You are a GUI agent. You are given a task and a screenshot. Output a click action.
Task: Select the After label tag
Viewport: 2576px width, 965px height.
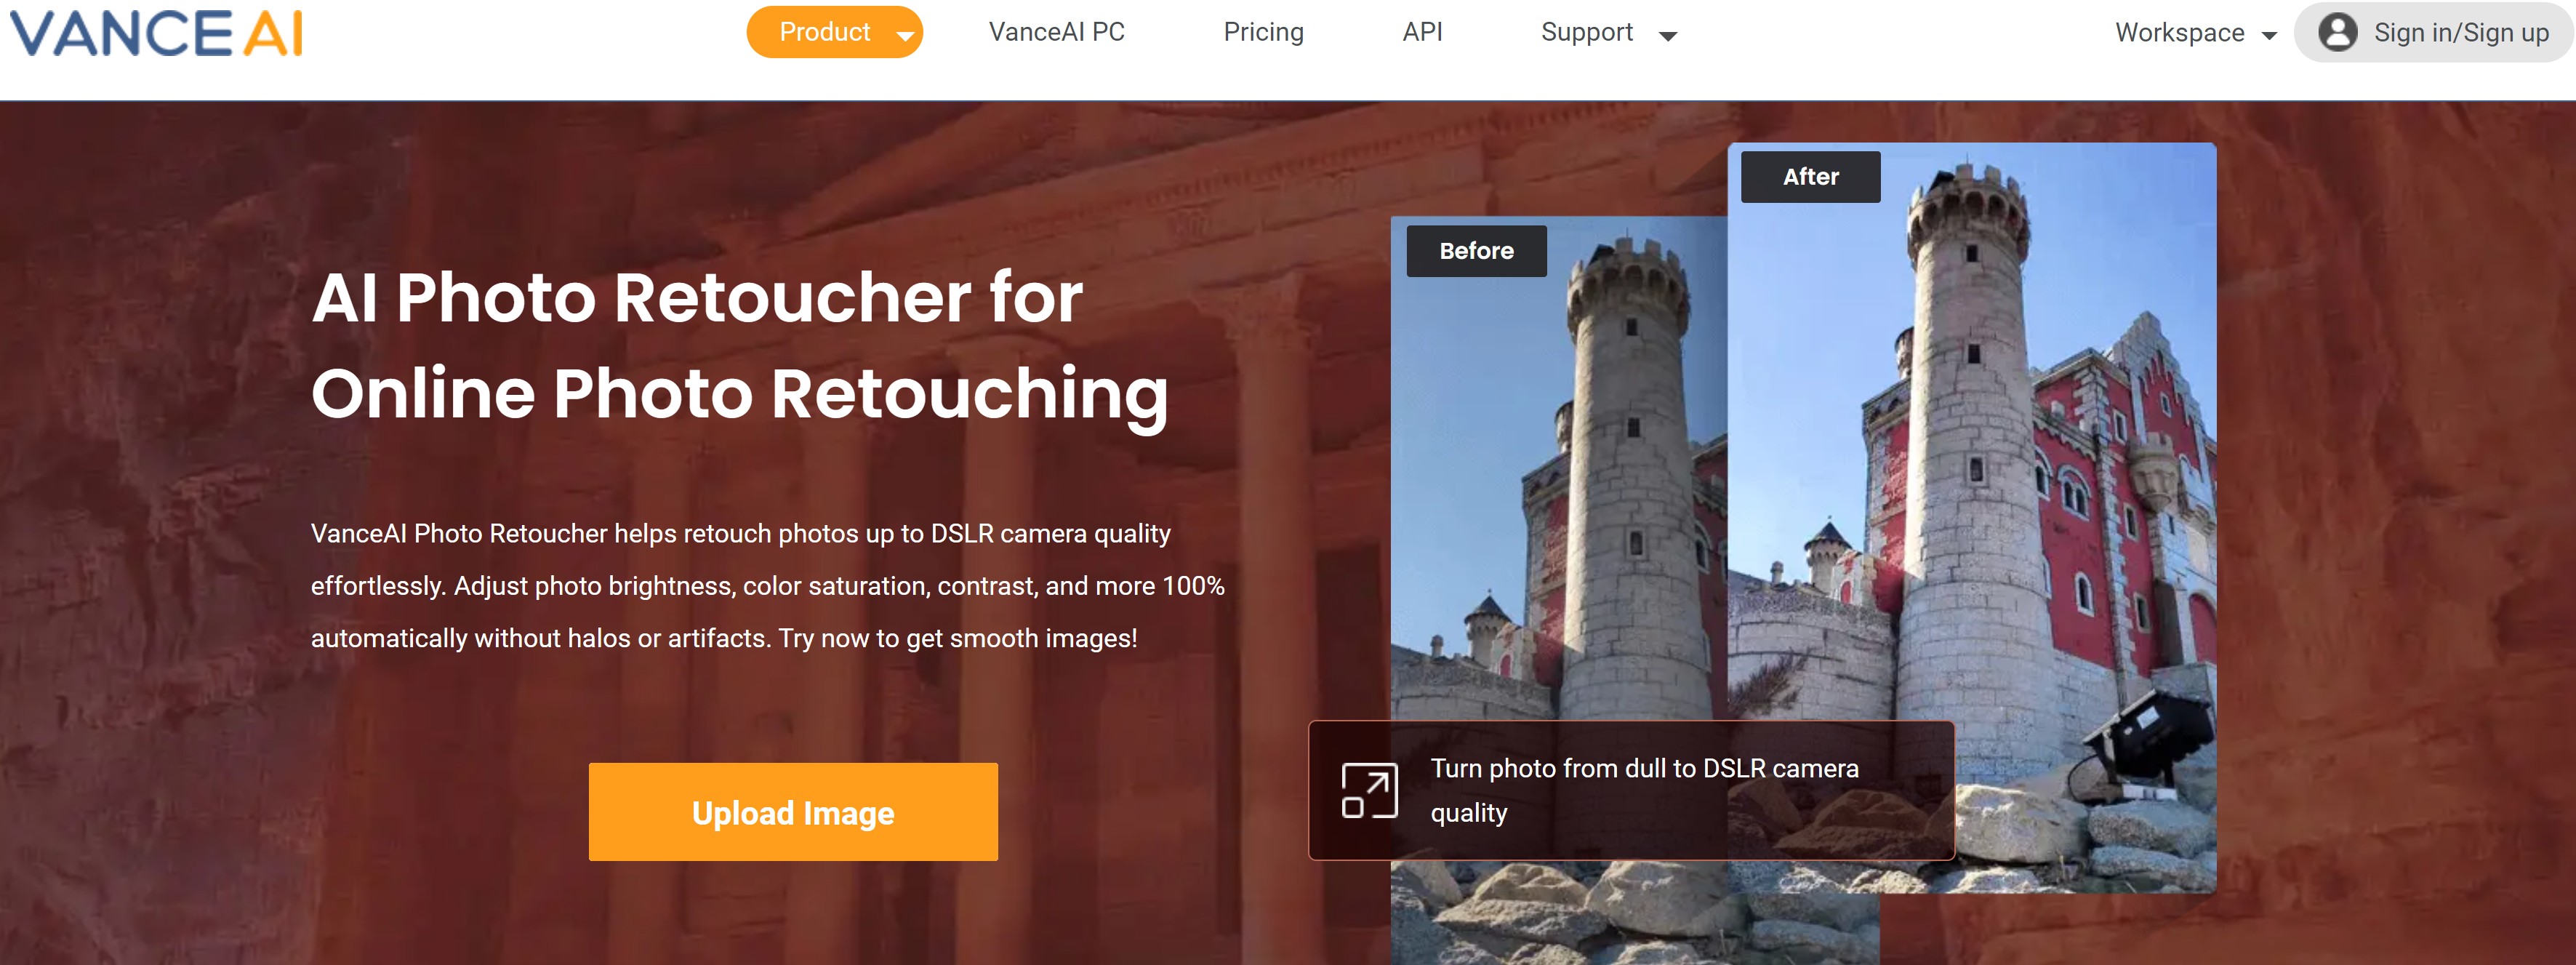1810,177
